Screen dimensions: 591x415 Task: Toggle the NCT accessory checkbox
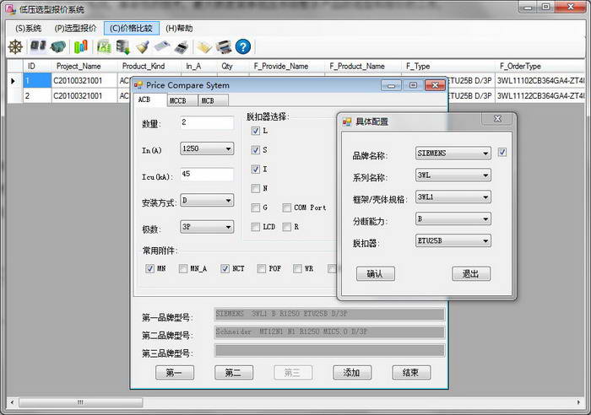click(225, 269)
